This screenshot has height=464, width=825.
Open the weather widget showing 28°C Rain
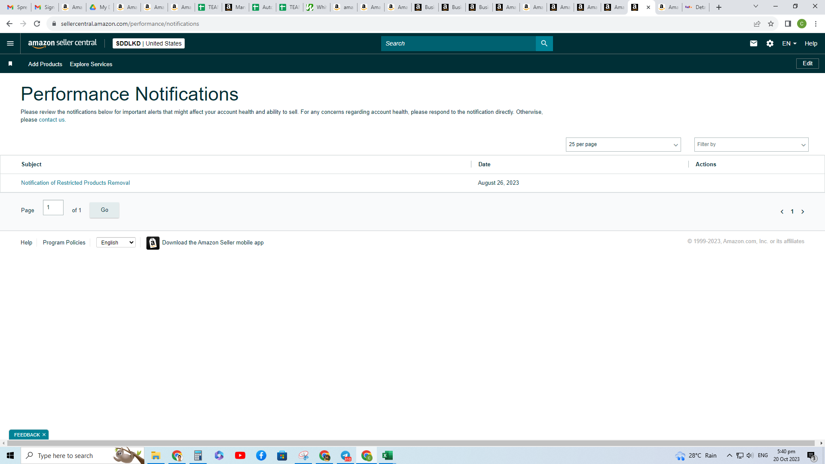point(696,455)
